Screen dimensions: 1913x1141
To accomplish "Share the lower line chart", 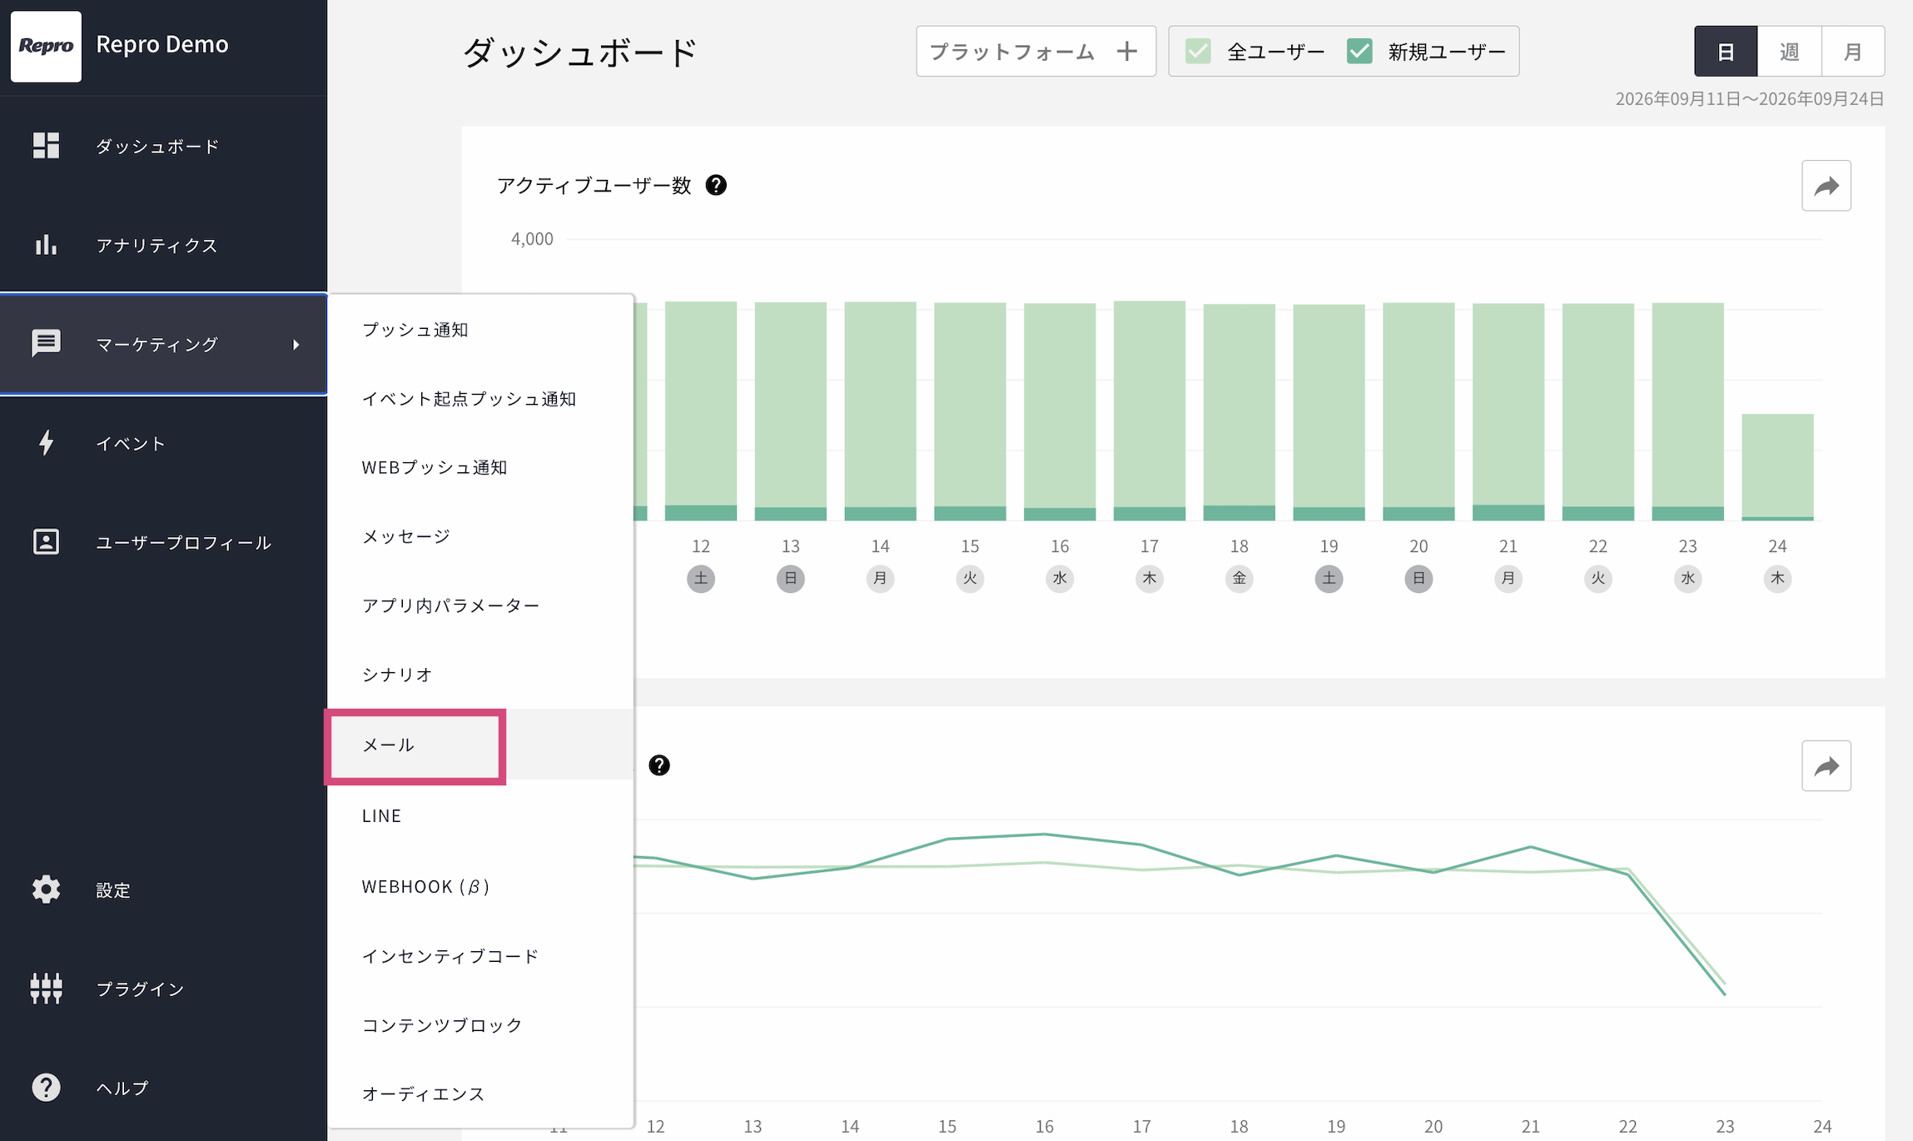I will click(1826, 765).
